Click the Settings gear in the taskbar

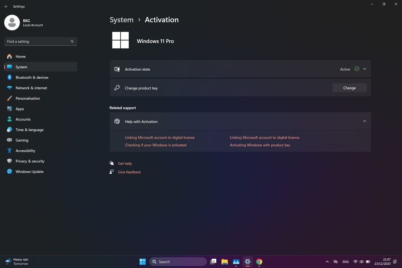coord(247,262)
